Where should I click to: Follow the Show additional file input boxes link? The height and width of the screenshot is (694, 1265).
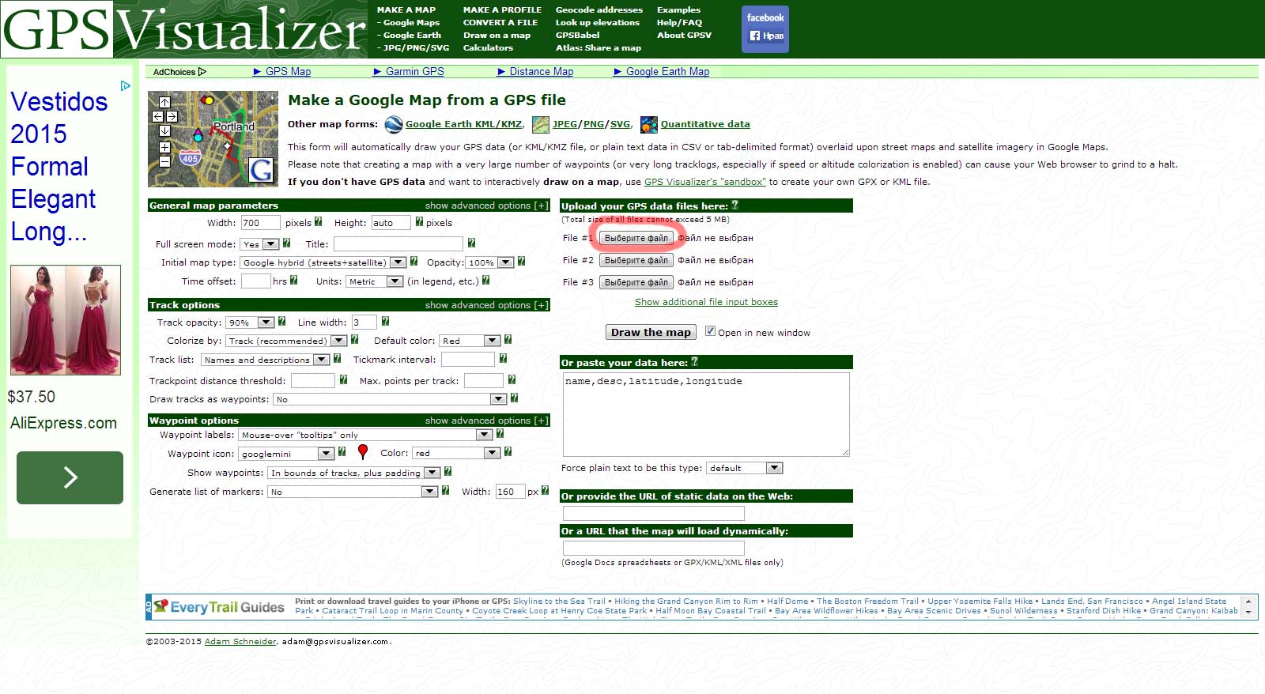pos(706,302)
